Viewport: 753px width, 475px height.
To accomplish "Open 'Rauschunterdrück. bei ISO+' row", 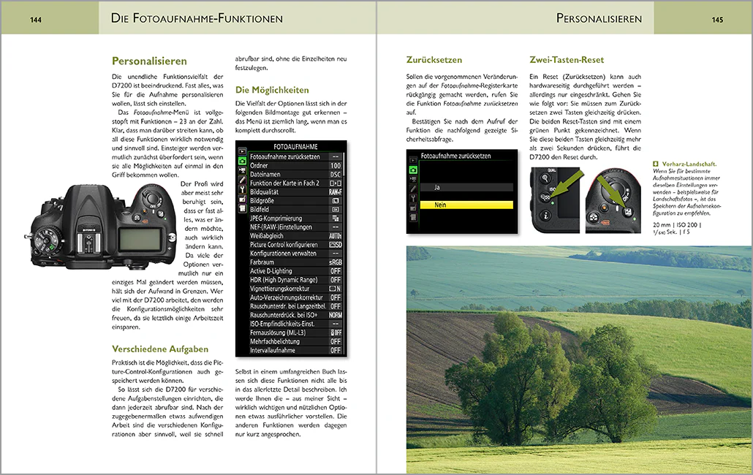I will [295, 315].
